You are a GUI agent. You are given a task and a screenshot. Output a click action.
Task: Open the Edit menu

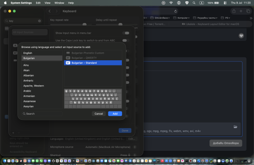point(38,3)
